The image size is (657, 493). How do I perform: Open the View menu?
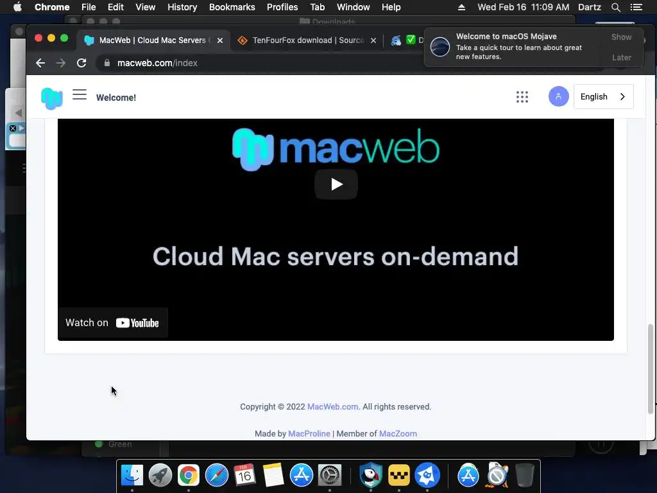pos(146,7)
